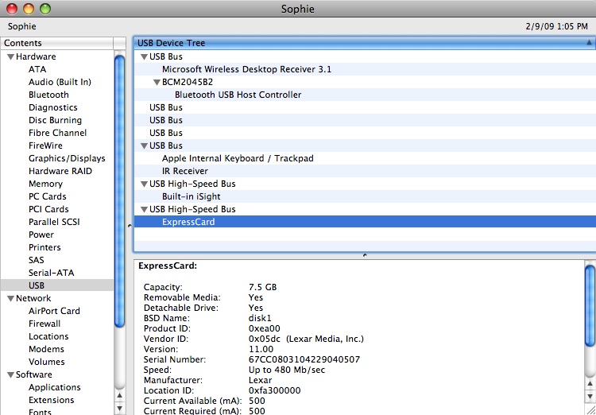The image size is (596, 415).
Task: Select Audio (Built In) item
Action: (60, 82)
